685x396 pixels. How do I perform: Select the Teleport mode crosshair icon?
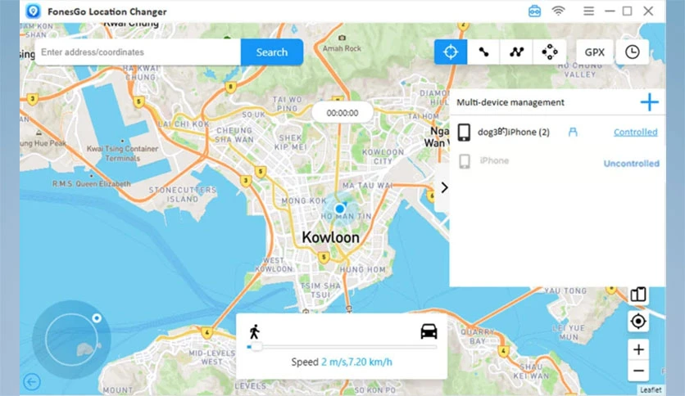(451, 52)
